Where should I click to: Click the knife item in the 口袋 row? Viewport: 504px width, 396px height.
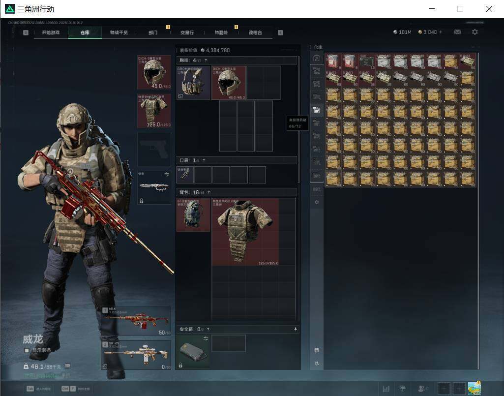click(185, 175)
